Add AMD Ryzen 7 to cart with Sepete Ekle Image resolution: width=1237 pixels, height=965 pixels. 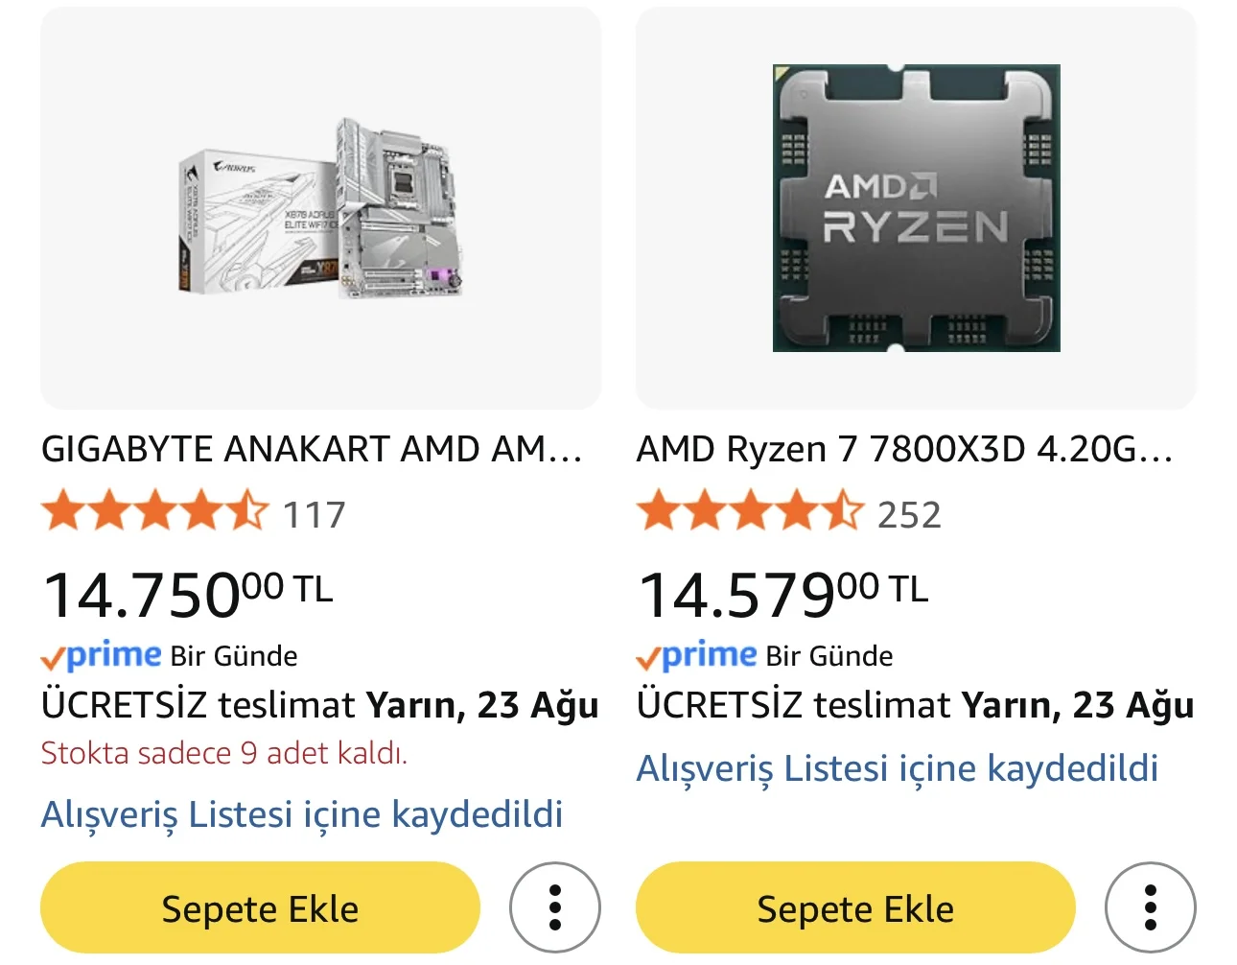(x=855, y=907)
